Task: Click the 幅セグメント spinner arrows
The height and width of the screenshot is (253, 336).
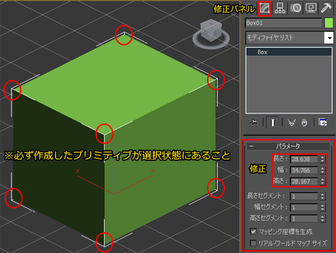Action: point(323,207)
